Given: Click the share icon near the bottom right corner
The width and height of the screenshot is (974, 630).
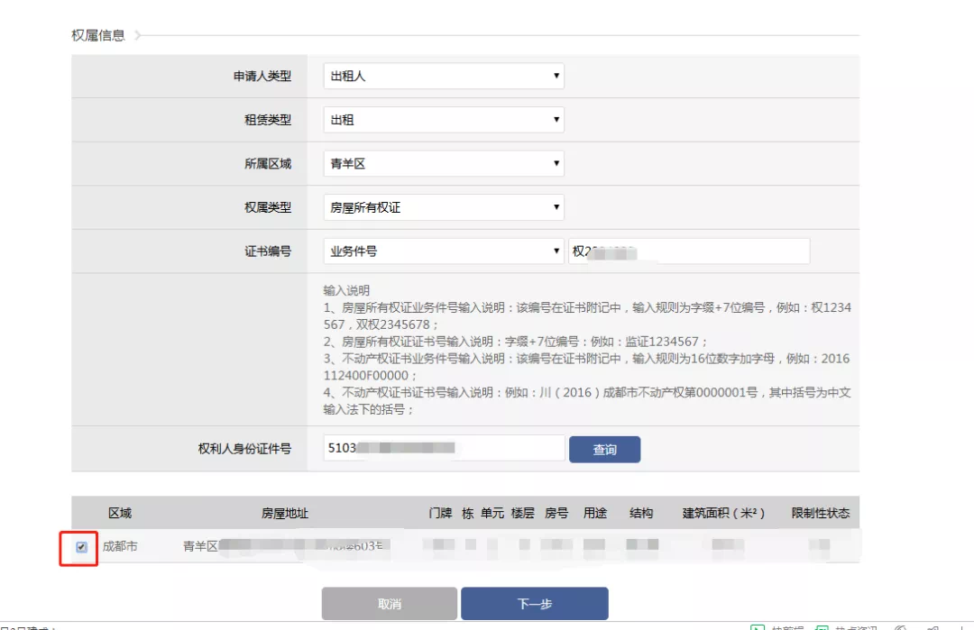Looking at the screenshot, I should click(932, 627).
